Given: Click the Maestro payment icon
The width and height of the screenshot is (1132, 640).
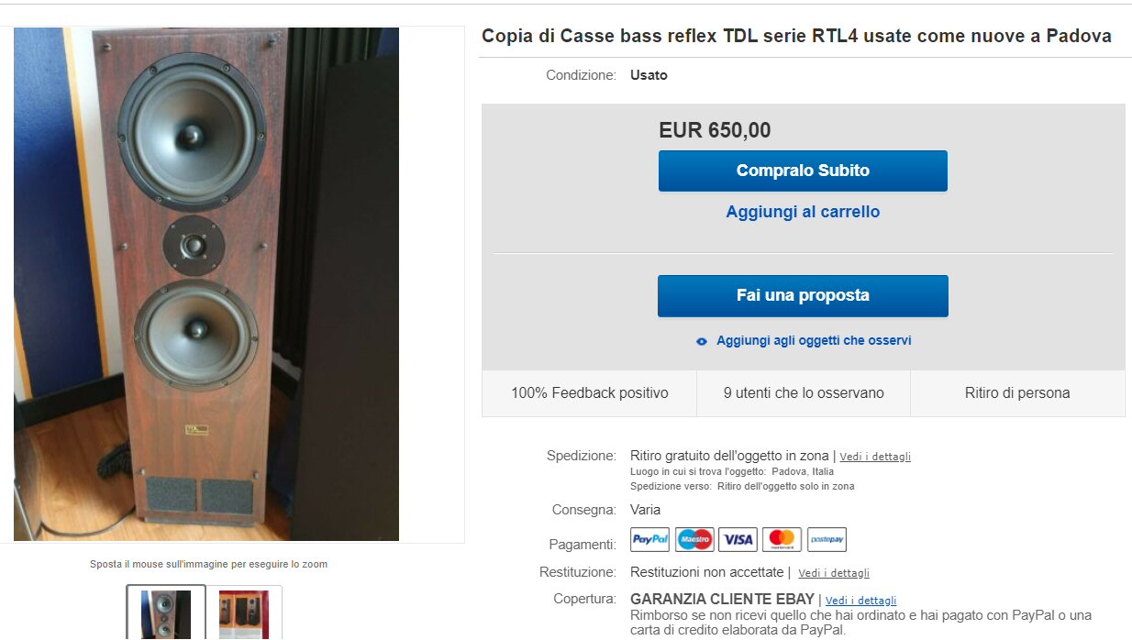Looking at the screenshot, I should pyautogui.click(x=694, y=540).
